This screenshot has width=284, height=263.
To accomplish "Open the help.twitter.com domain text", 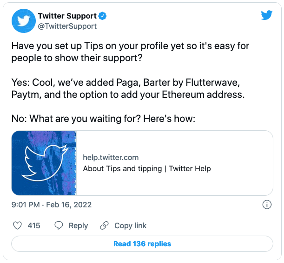I will point(111,157).
